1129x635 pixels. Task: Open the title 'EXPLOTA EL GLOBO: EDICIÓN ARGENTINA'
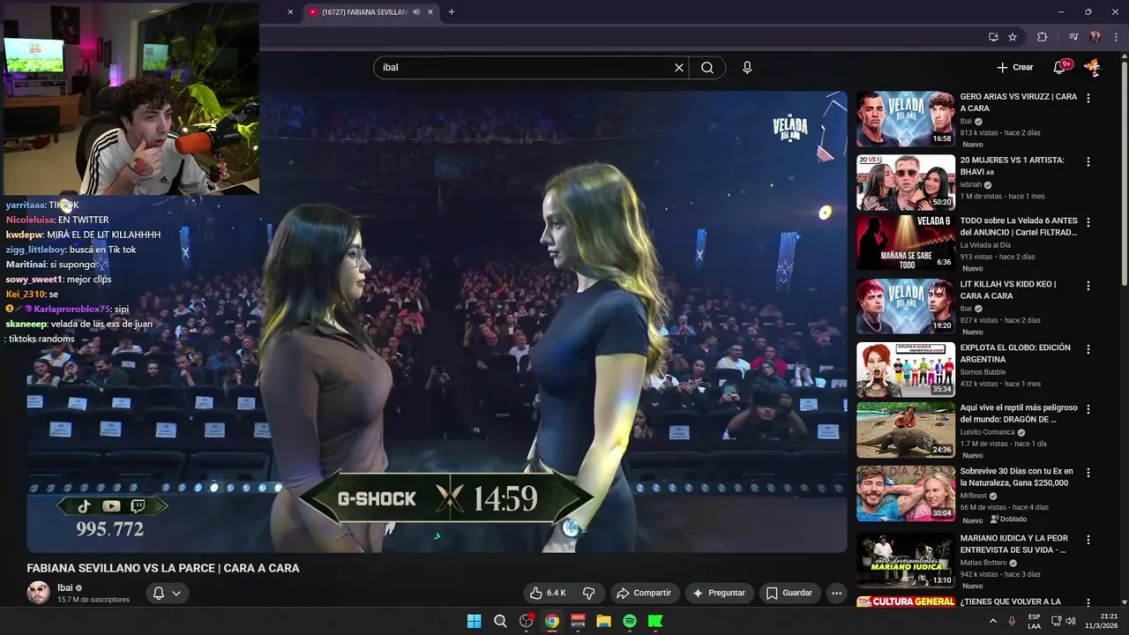(x=1015, y=354)
